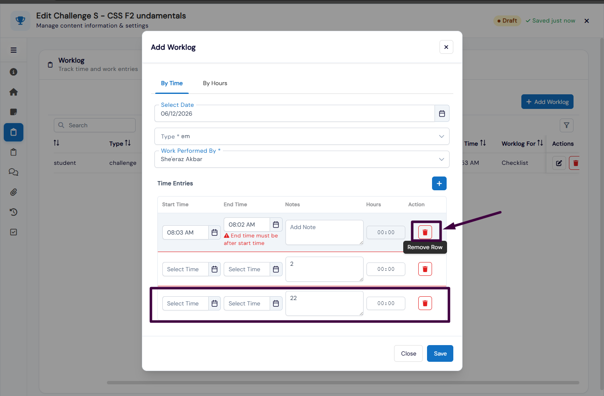Click the Actions column header
The height and width of the screenshot is (396, 604).
point(563,144)
